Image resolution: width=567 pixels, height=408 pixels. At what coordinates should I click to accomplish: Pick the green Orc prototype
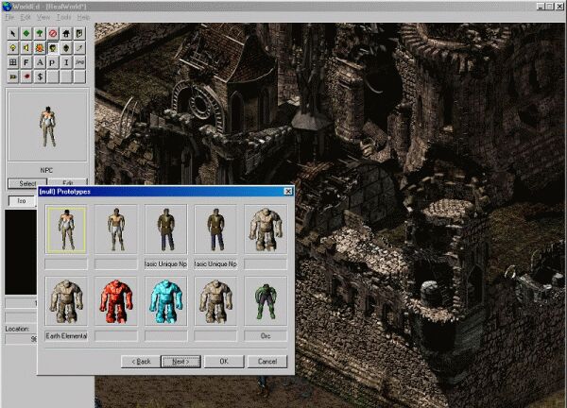266,301
